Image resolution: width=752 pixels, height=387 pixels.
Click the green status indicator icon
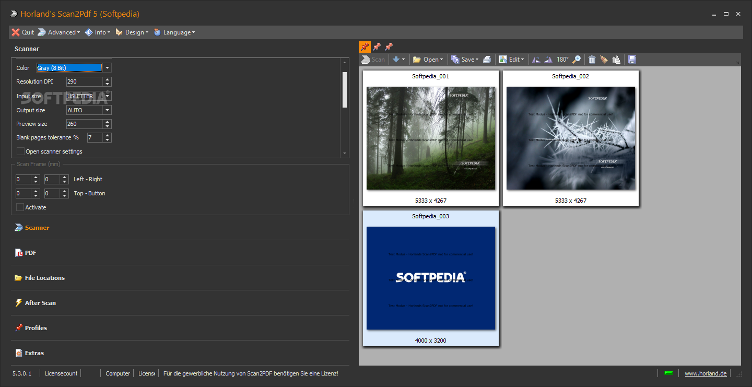[668, 373]
